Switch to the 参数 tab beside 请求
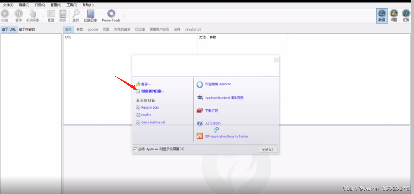The image size is (414, 194). pos(80,29)
